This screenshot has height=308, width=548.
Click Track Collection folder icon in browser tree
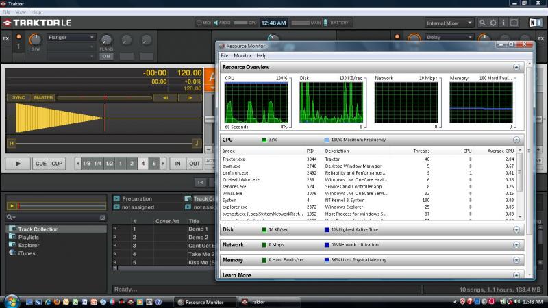(x=12, y=229)
